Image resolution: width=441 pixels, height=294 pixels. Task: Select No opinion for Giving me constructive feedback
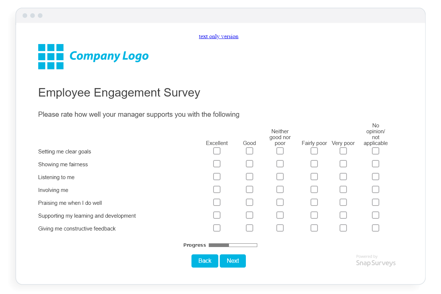click(376, 228)
